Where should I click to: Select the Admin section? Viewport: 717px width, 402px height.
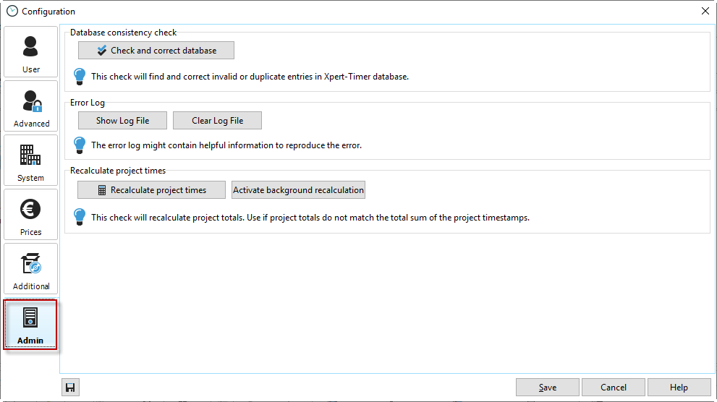click(x=30, y=324)
